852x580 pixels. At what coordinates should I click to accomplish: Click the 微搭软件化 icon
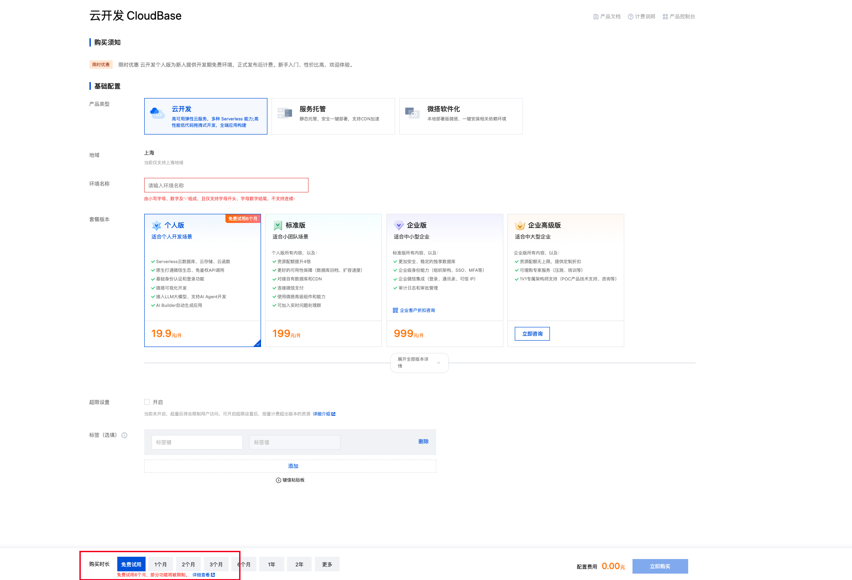click(413, 113)
